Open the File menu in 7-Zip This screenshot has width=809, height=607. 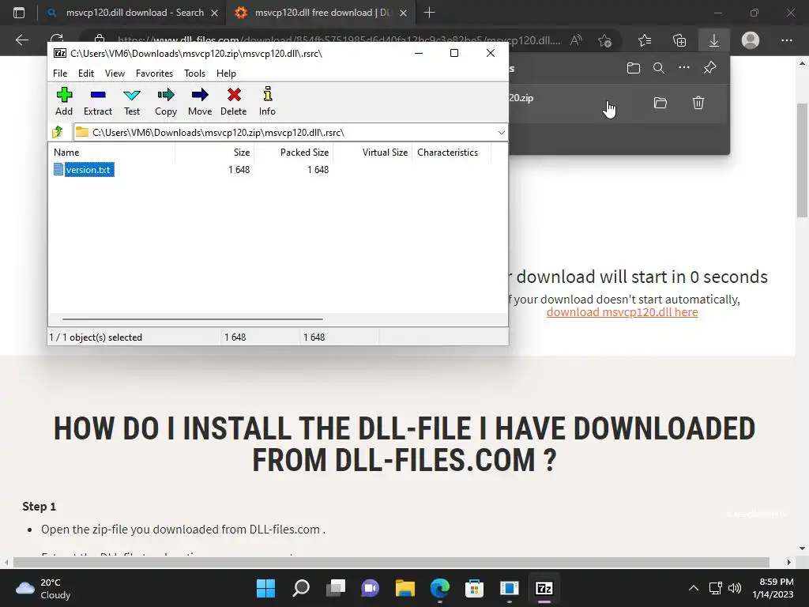pos(60,74)
